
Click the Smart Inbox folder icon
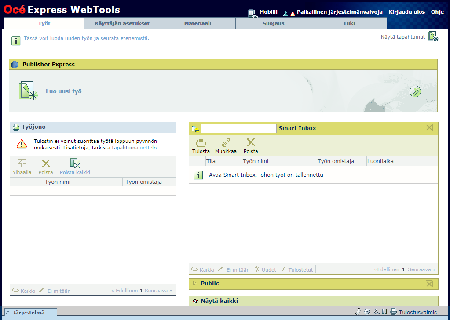point(195,129)
